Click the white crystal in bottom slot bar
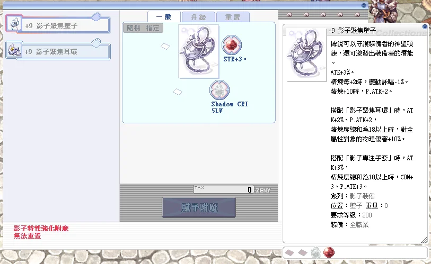This screenshot has width=431, height=264. (x=316, y=252)
